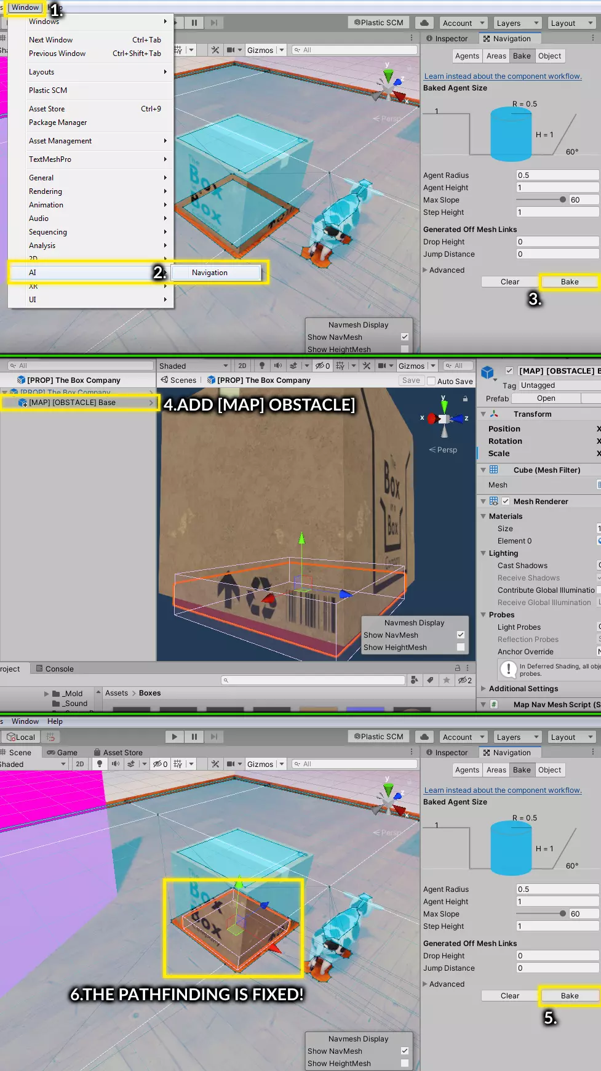The width and height of the screenshot is (601, 1071).
Task: Open Layout dropdown in bottom screenshot
Action: 571,737
